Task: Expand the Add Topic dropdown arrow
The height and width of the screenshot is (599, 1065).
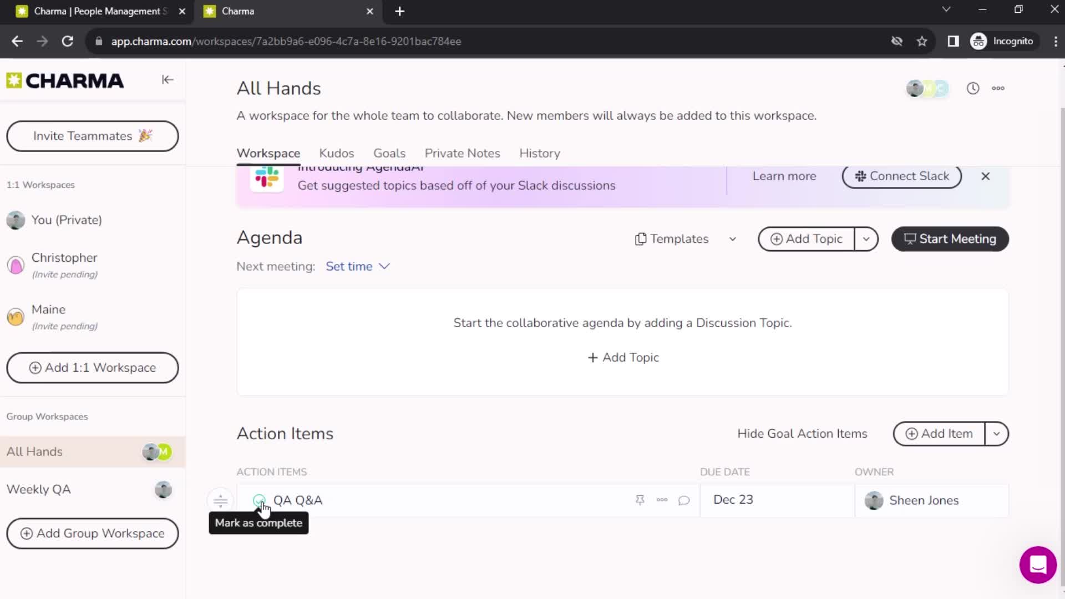Action: tap(866, 239)
